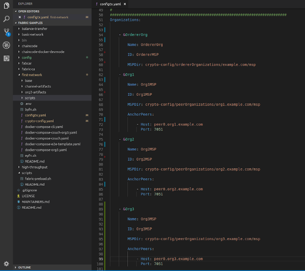Click '&OrdererOrg' anchor in the editor
Image resolution: width=305 pixels, height=271 pixels.
[135, 35]
